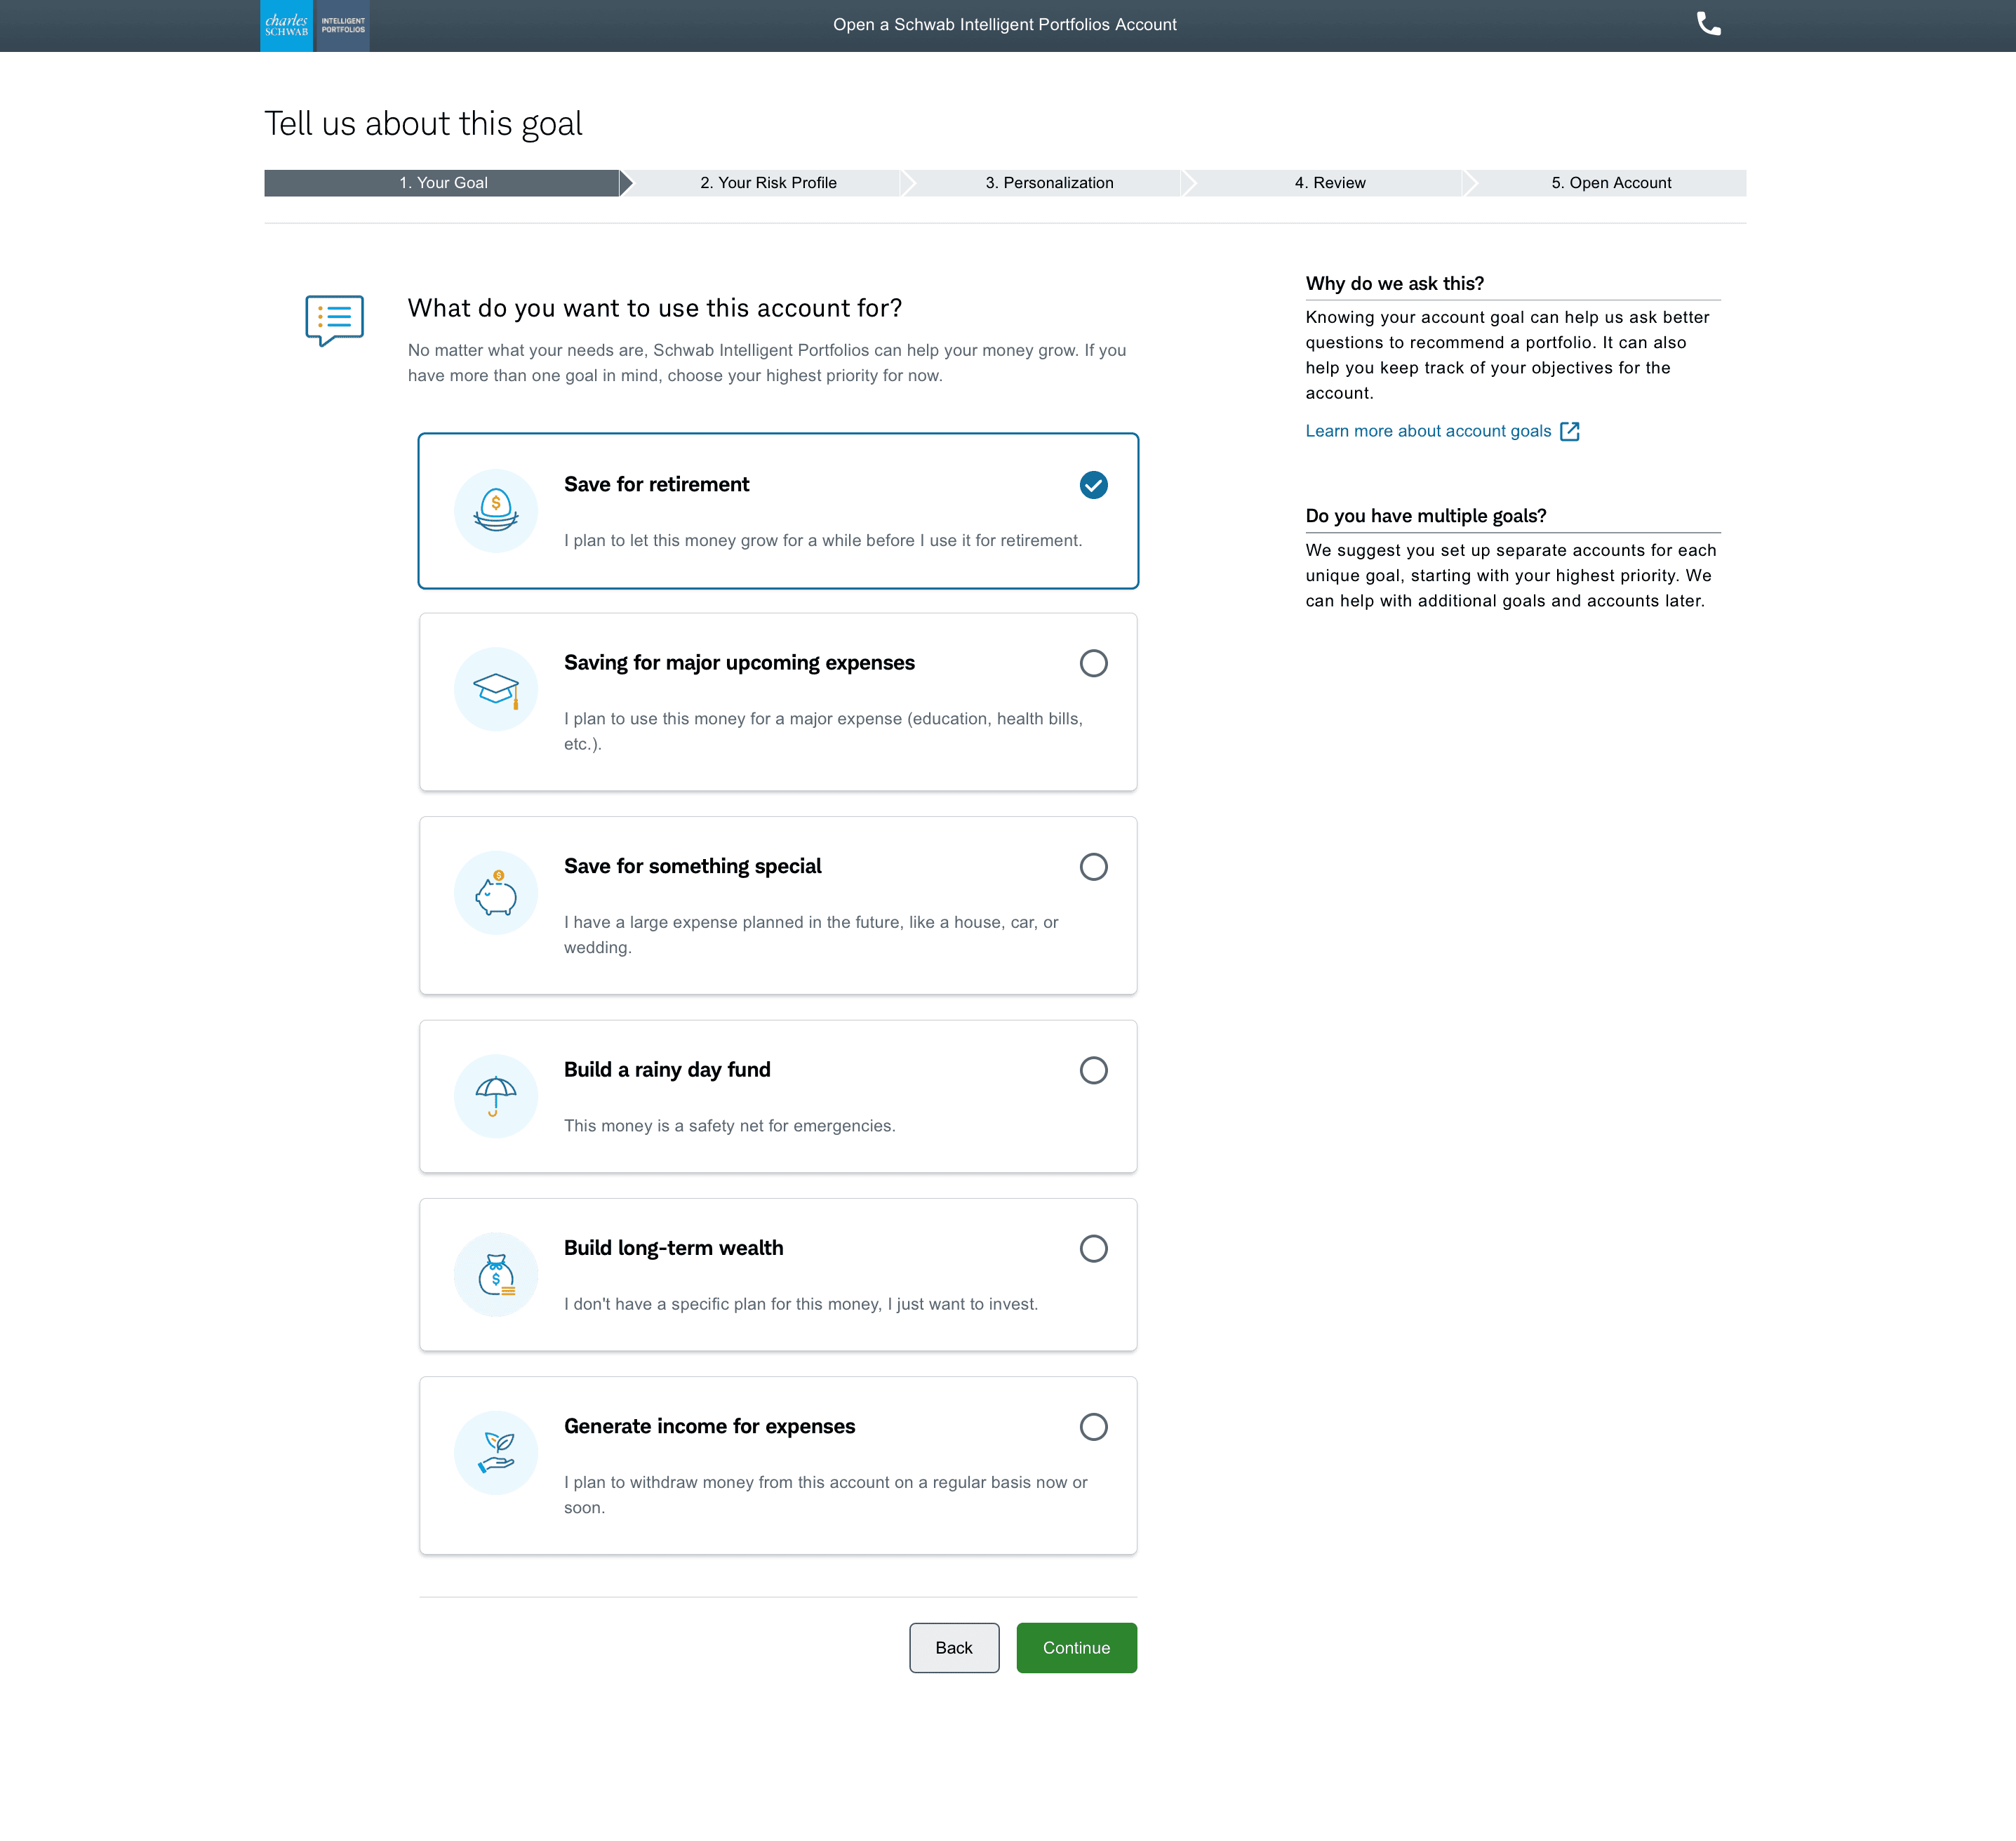
Task: Click the 'house, car, or wedding' description
Action: [811, 935]
